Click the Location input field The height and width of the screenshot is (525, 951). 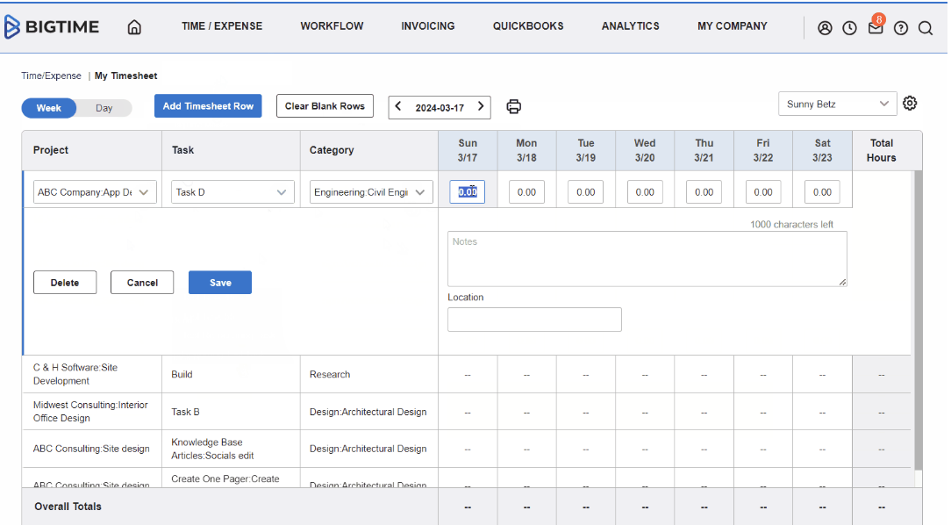click(x=534, y=320)
